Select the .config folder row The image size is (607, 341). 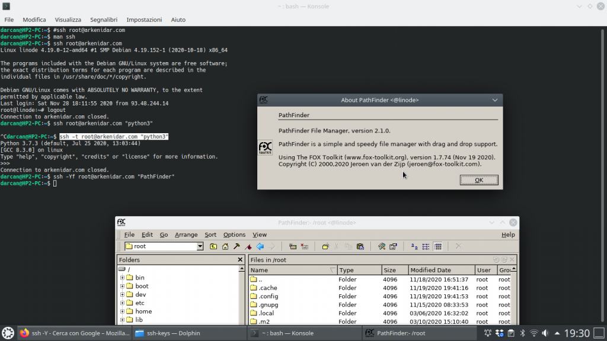(x=379, y=296)
